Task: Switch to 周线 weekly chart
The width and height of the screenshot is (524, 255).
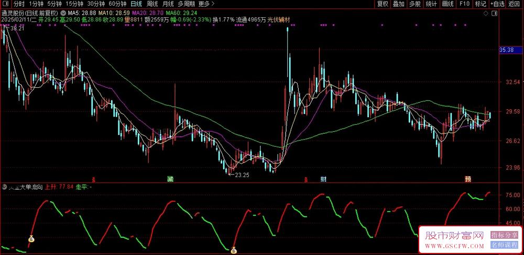Action: click(x=152, y=4)
